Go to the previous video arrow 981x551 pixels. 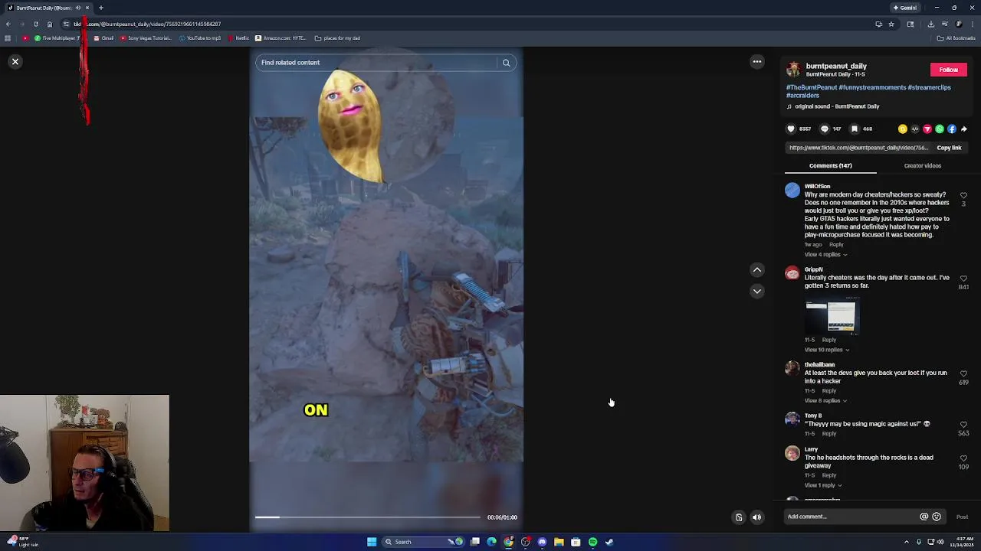point(756,269)
